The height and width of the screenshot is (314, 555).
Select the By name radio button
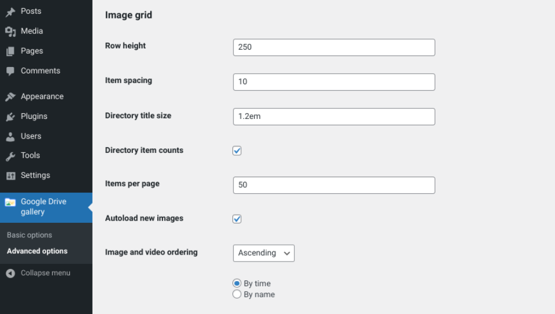237,294
